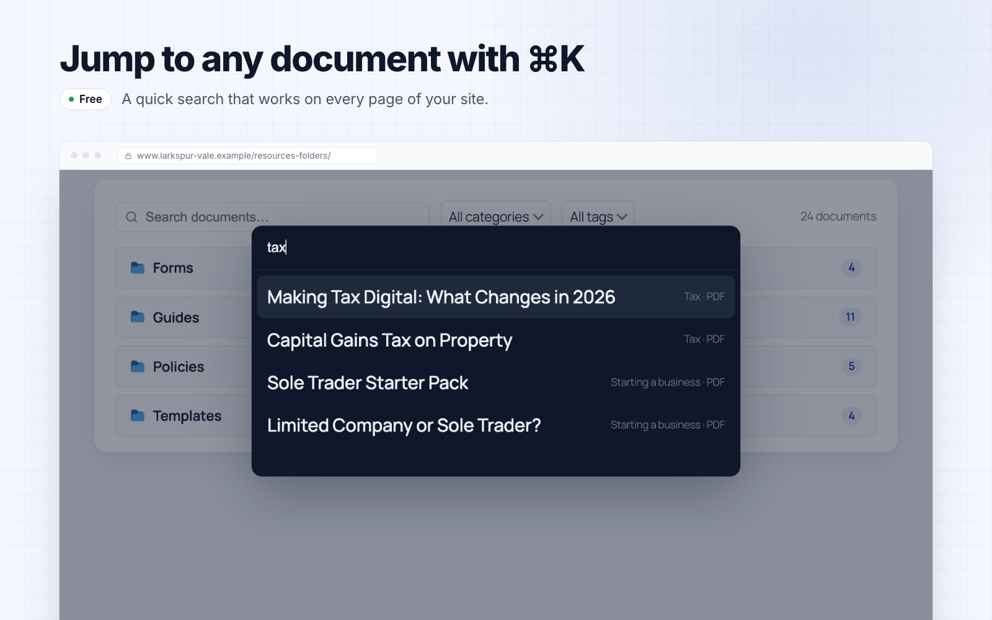
Task: Click the Tax · PDF tag on Making Tax Digital
Action: [704, 297]
